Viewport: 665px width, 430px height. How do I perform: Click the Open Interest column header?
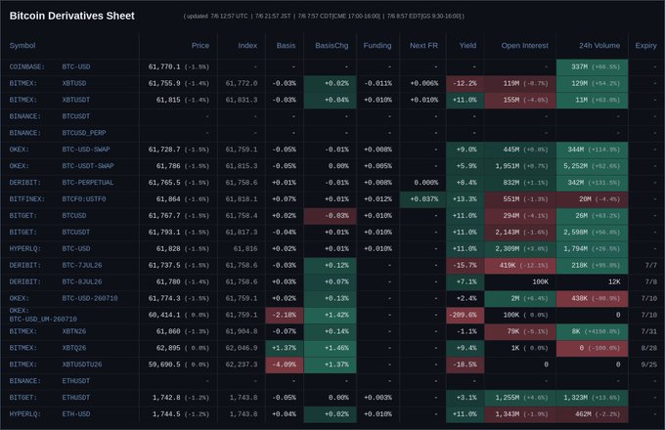(524, 45)
